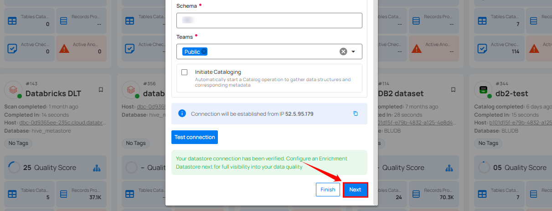Bookmark the DB2 dataset datastore
The width and height of the screenshot is (552, 211).
pos(453,90)
